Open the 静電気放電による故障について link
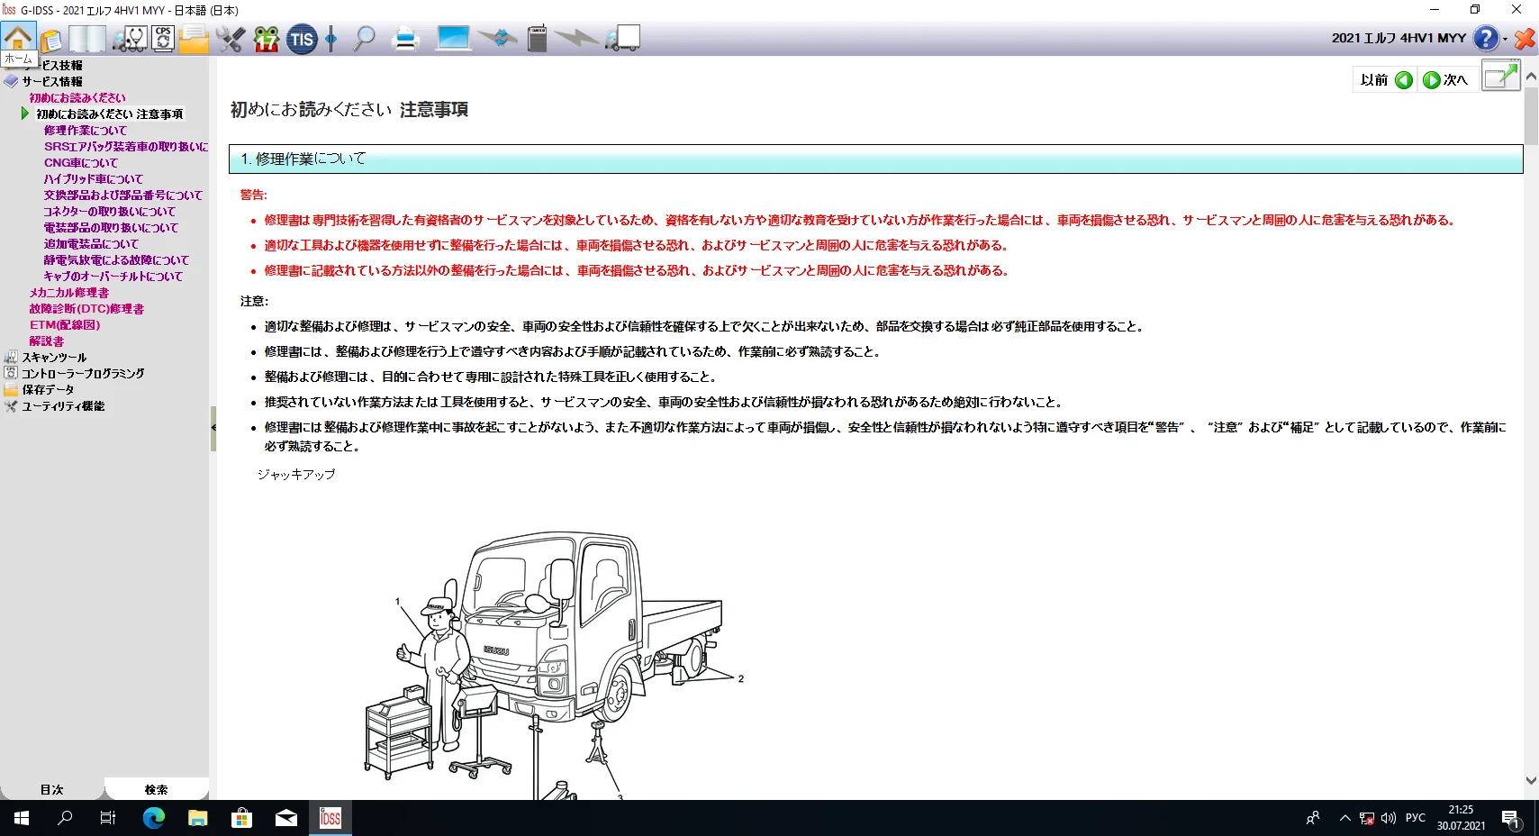The image size is (1539, 836). click(116, 259)
